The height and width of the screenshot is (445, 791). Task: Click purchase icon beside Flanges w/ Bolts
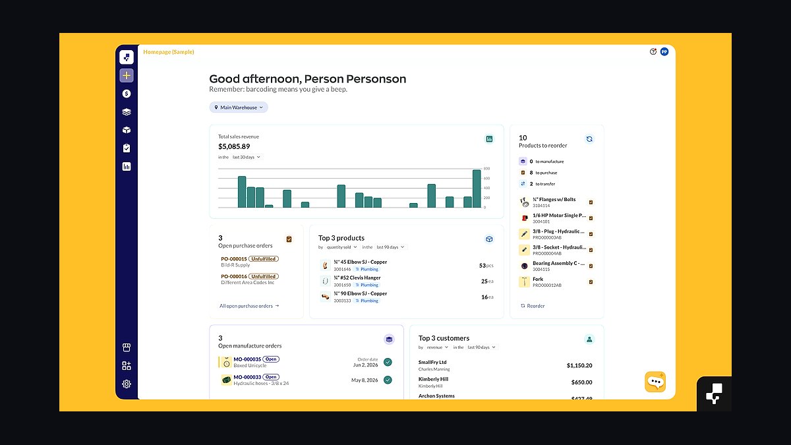pyautogui.click(x=591, y=202)
